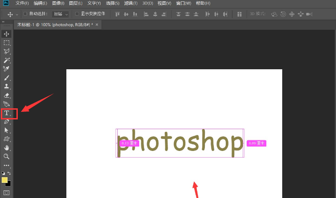This screenshot has height=198, width=336.
Task: Distribute top edges in options bar
Action: click(x=178, y=14)
